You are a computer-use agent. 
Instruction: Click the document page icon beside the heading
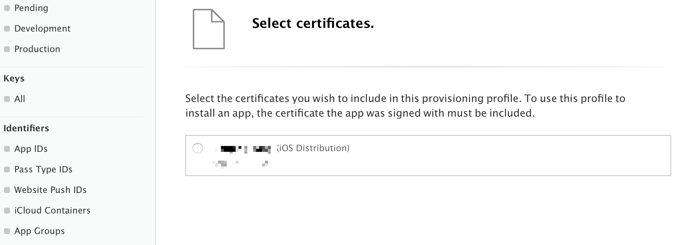208,29
